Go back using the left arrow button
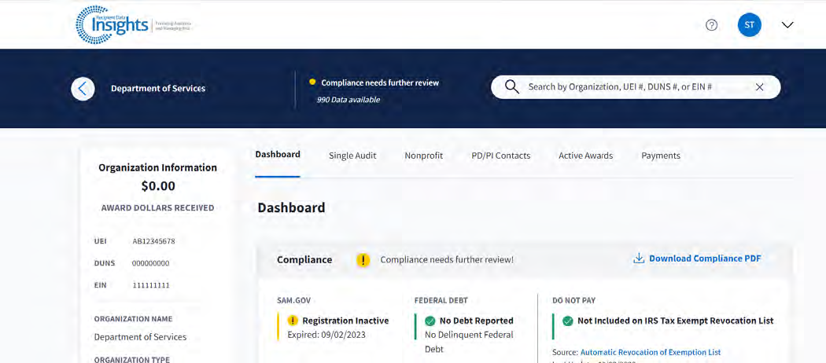Image resolution: width=826 pixels, height=363 pixels. point(83,89)
